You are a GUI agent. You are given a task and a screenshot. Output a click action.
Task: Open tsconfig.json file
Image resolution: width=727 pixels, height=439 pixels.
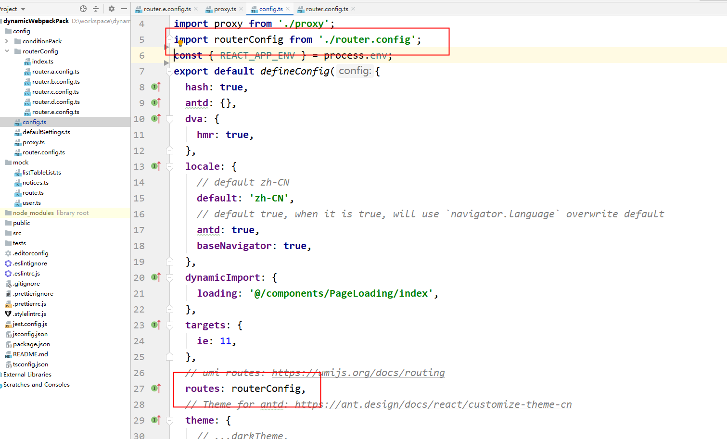pos(30,364)
